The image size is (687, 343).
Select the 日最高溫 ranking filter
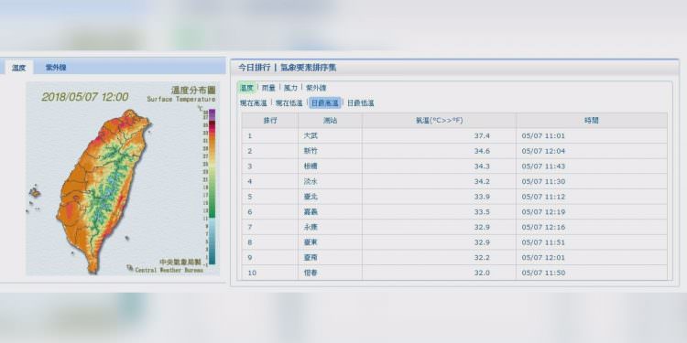[x=324, y=103]
